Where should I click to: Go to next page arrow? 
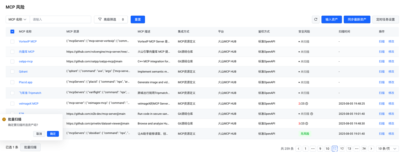tap(371, 149)
